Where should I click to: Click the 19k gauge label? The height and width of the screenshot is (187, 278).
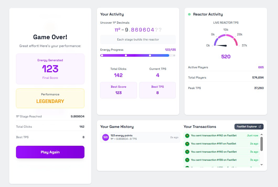pyautogui.click(x=226, y=30)
